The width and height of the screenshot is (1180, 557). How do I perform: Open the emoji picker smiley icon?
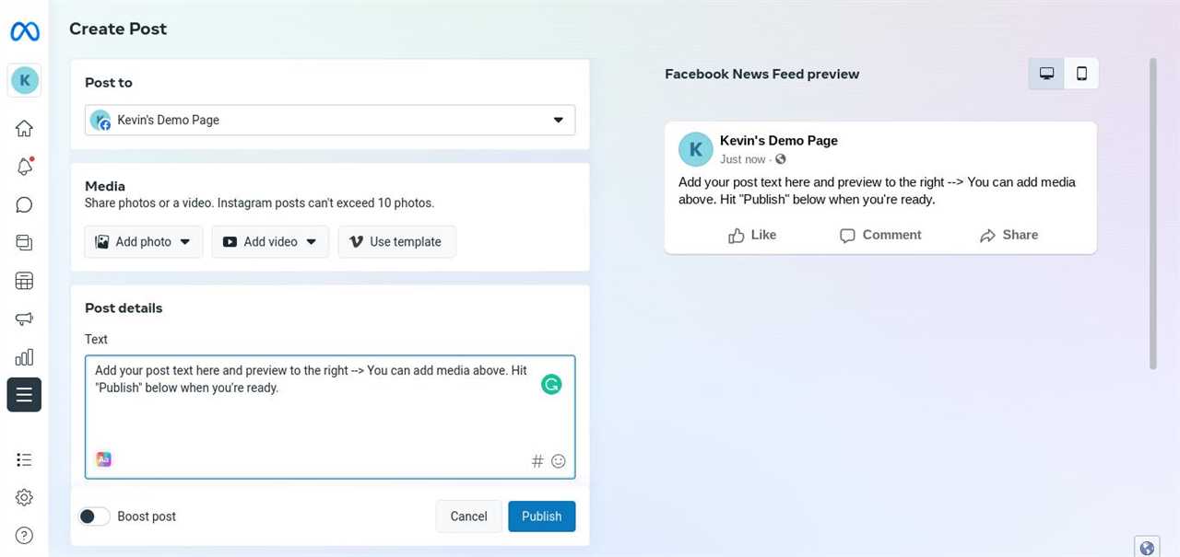point(559,461)
